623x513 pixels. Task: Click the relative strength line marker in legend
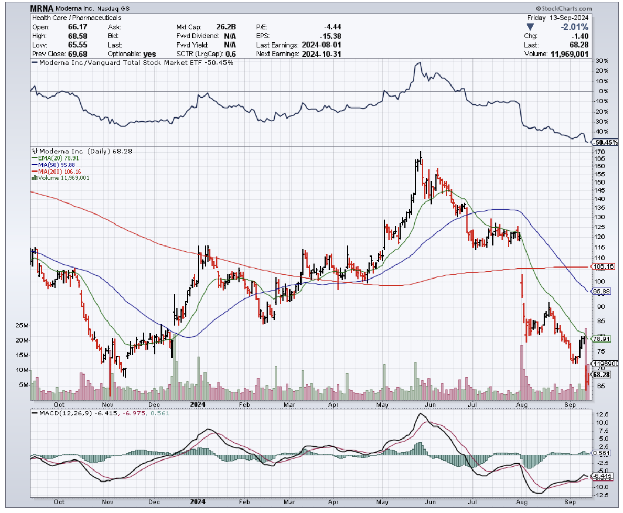click(x=35, y=62)
